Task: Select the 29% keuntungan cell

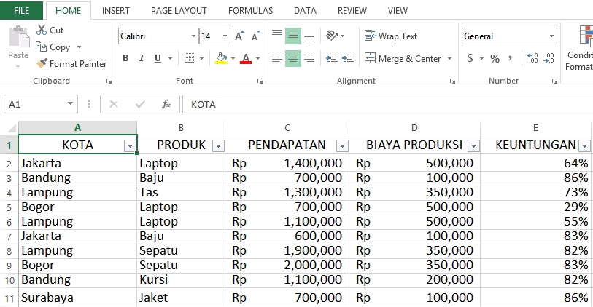Action: click(535, 207)
